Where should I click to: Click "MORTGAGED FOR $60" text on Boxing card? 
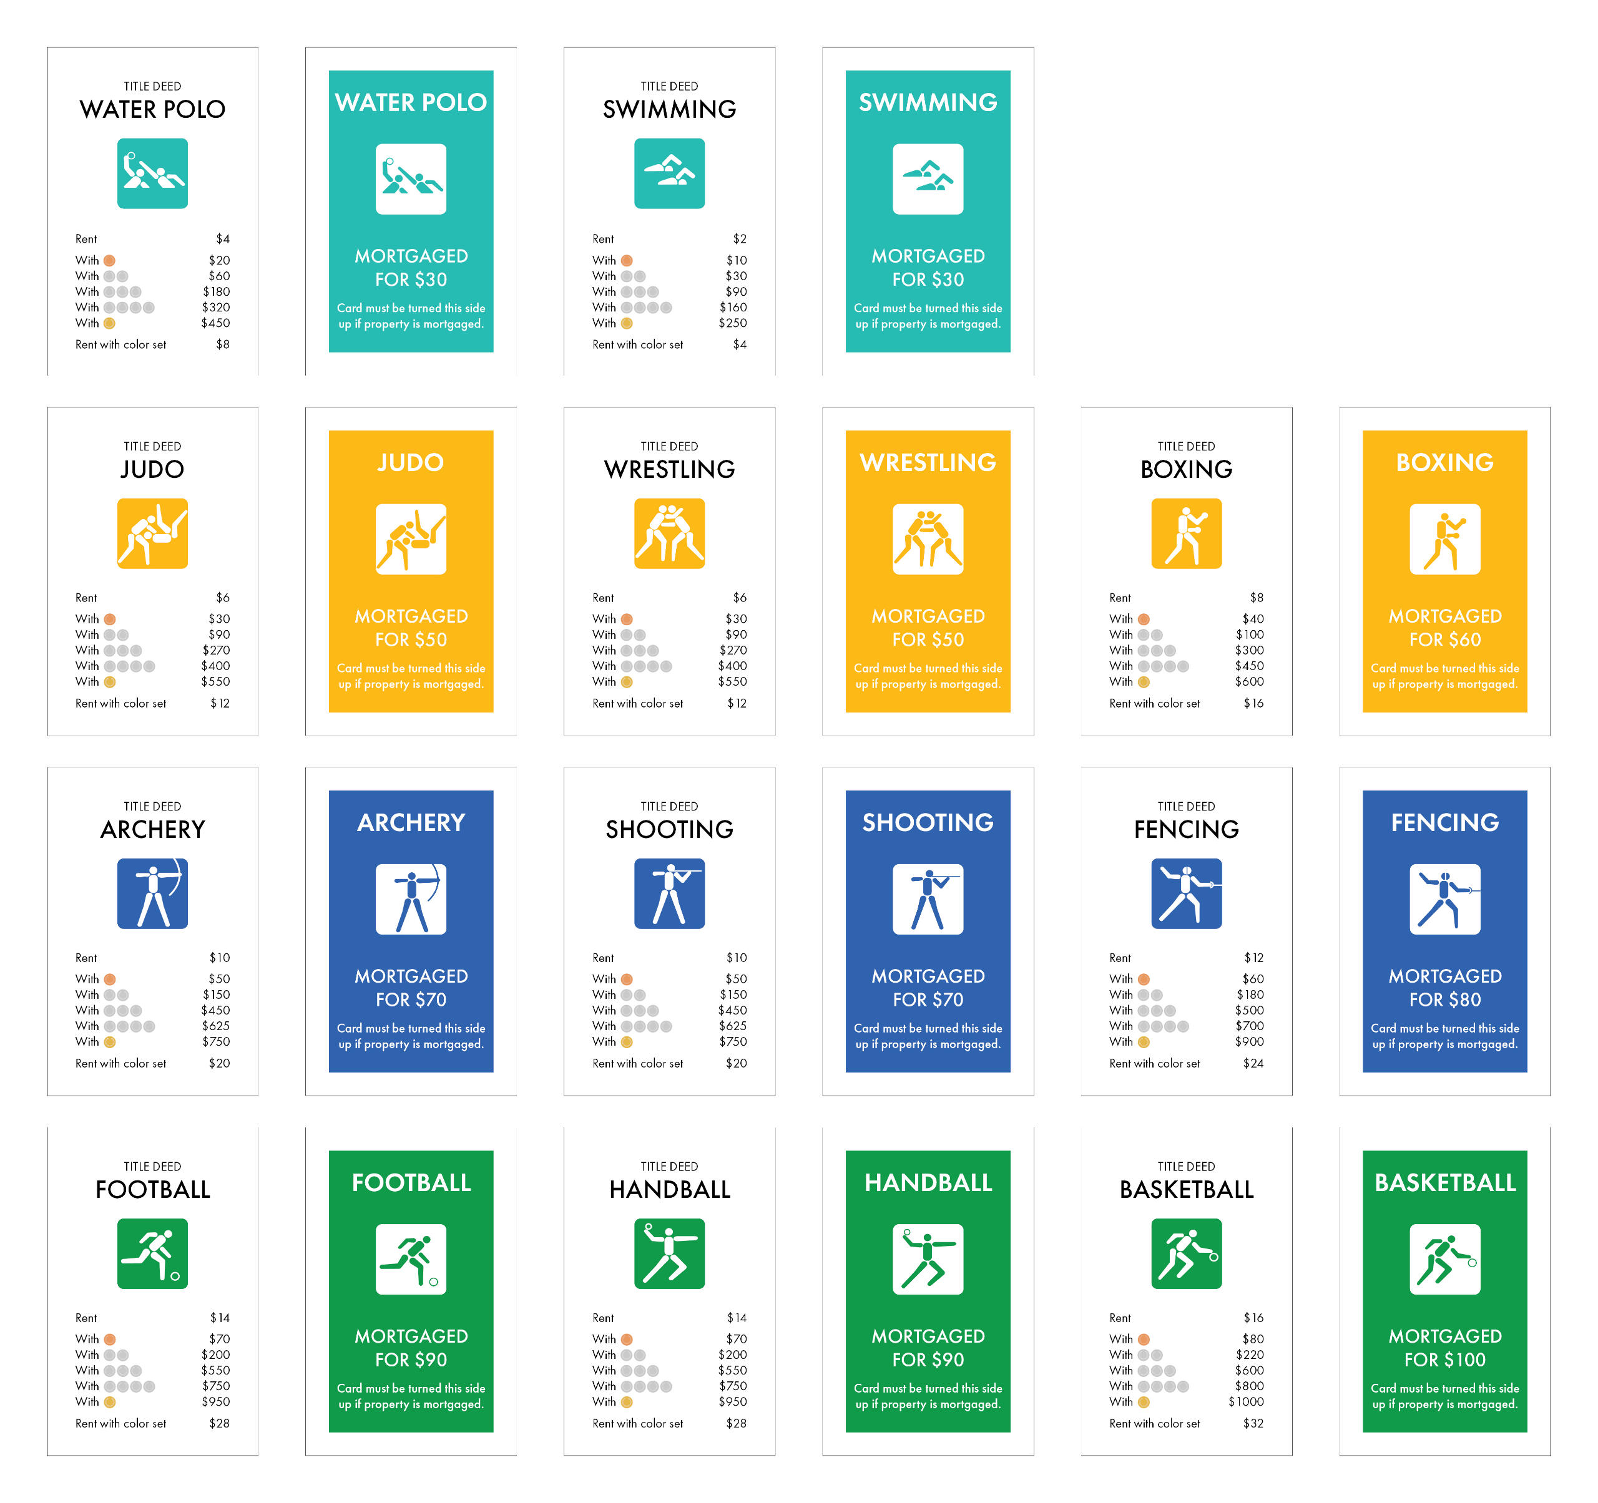pyautogui.click(x=1444, y=628)
